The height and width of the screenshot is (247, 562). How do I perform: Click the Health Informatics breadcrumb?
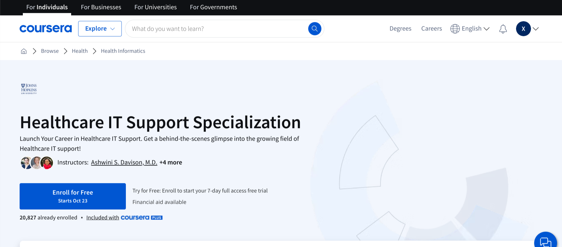click(123, 51)
